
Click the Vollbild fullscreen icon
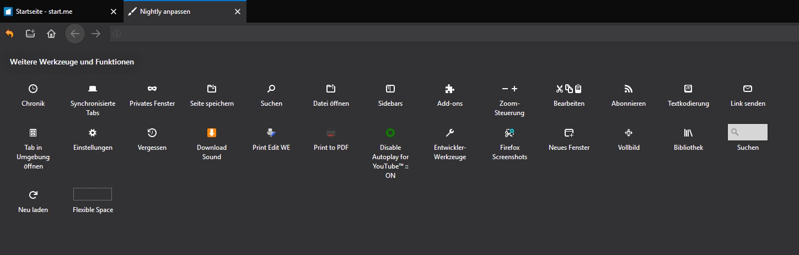629,133
